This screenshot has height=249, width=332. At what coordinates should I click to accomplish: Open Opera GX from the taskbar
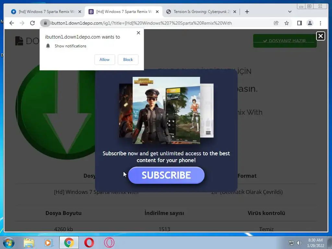coord(109,243)
